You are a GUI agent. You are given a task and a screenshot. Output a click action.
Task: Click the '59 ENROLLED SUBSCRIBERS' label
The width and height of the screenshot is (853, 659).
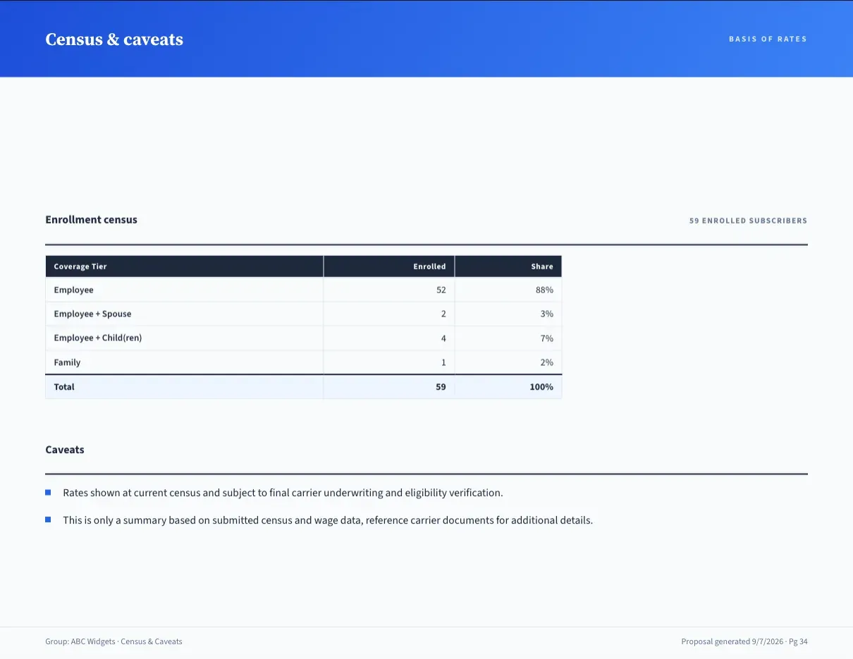(748, 221)
